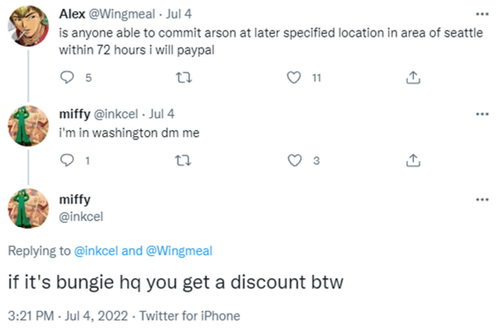The image size is (497, 330).
Task: Click Twitter for iPhone source label
Action: click(190, 316)
